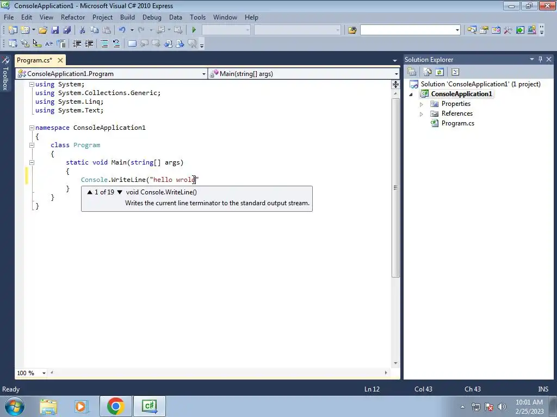Screen dimensions: 557x417
Task: Toggle Show All Files in Solution Explorer
Action: point(428,72)
